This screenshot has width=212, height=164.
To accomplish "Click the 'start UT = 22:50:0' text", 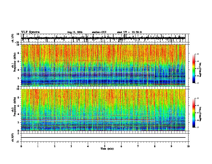I will pyautogui.click(x=129, y=32).
